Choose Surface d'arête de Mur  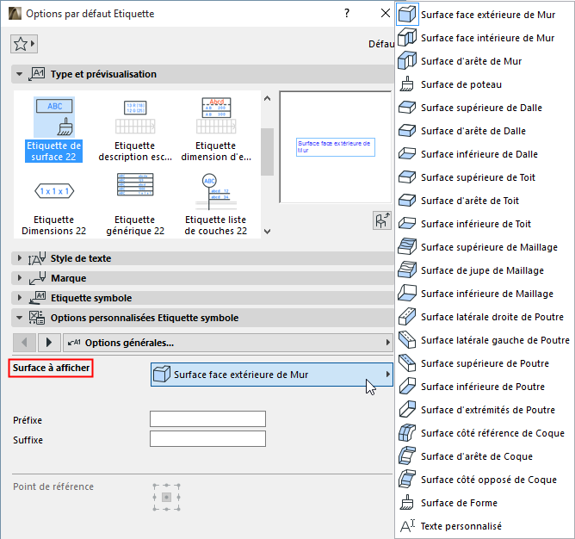pyautogui.click(x=485, y=61)
